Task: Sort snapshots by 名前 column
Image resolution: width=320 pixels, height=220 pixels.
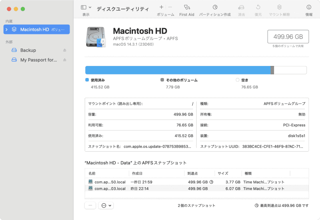Action: pyautogui.click(x=107, y=174)
